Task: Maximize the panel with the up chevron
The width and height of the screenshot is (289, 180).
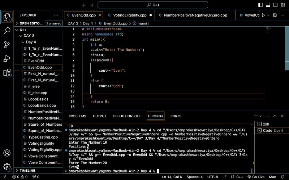Action: click(275, 116)
